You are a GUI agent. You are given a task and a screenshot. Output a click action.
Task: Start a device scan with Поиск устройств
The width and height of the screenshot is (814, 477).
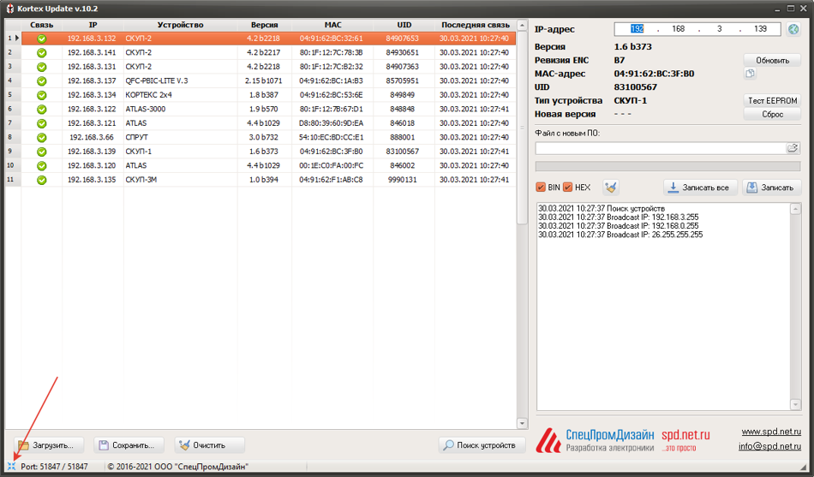point(482,445)
